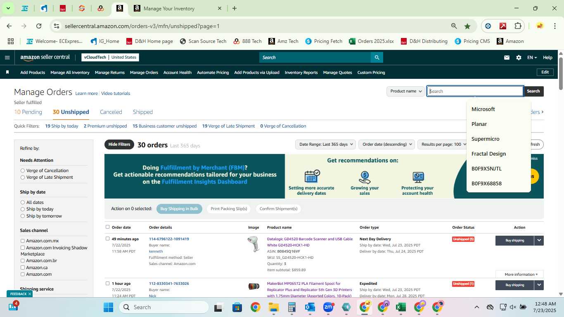Click the Seller Central top search field

(x=315, y=57)
